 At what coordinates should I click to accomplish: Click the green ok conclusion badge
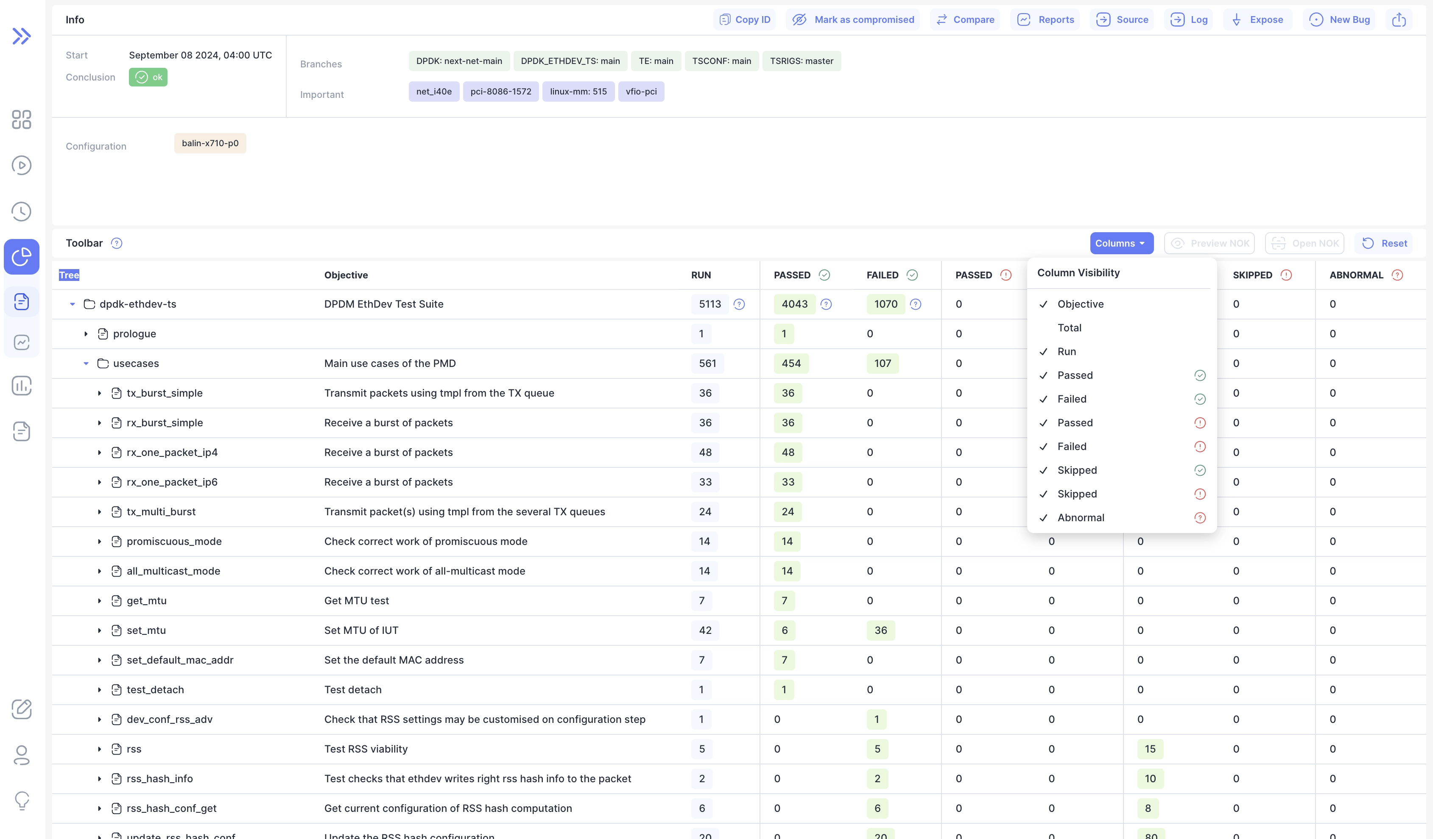pos(148,77)
